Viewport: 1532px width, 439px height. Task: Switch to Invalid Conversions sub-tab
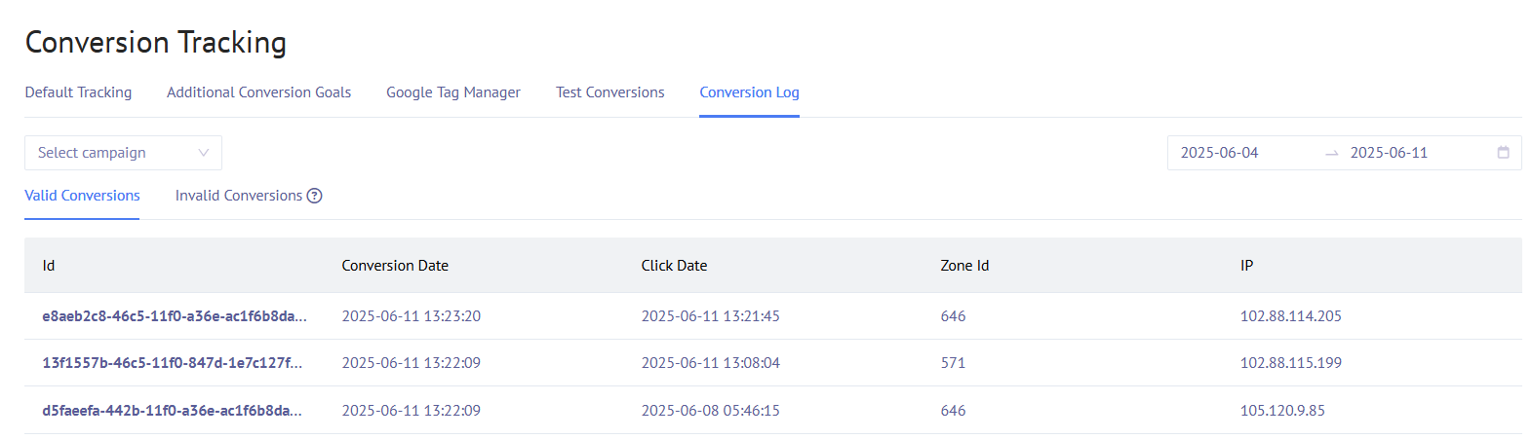tap(238, 196)
